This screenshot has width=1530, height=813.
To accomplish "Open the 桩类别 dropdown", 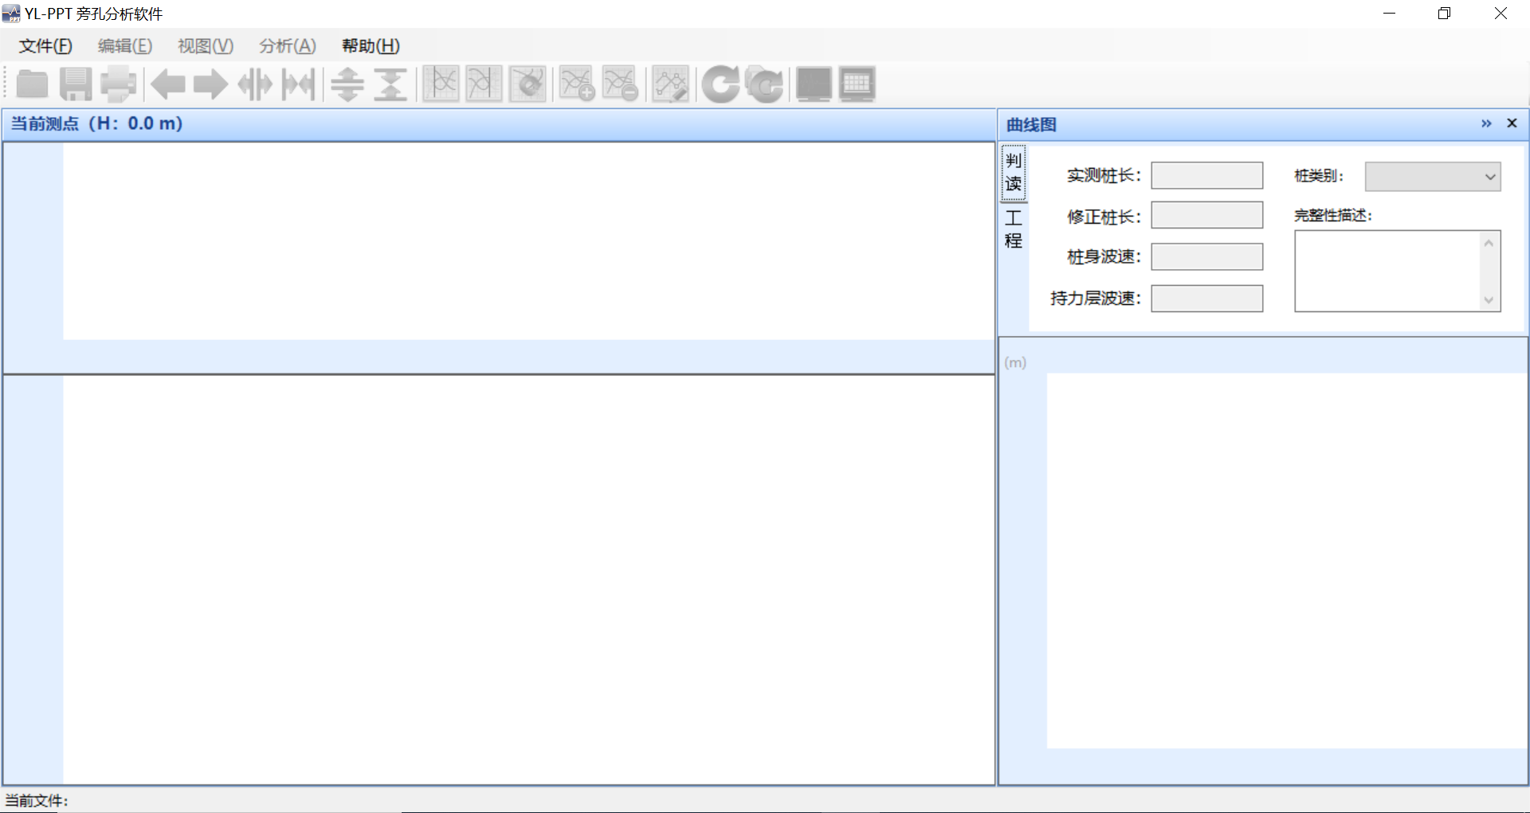I will [x=1432, y=177].
